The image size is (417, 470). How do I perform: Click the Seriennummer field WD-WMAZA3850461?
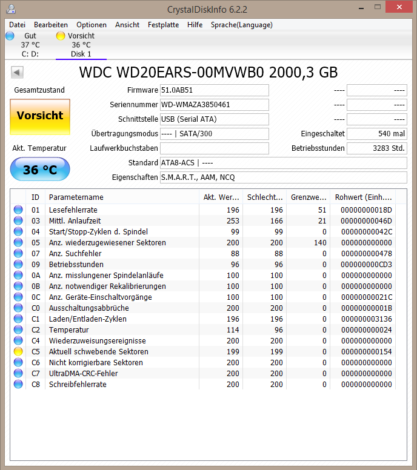point(214,105)
